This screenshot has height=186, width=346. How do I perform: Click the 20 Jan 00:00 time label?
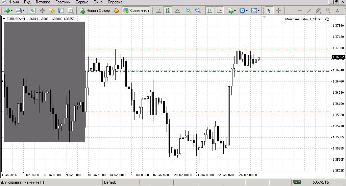click(183, 175)
